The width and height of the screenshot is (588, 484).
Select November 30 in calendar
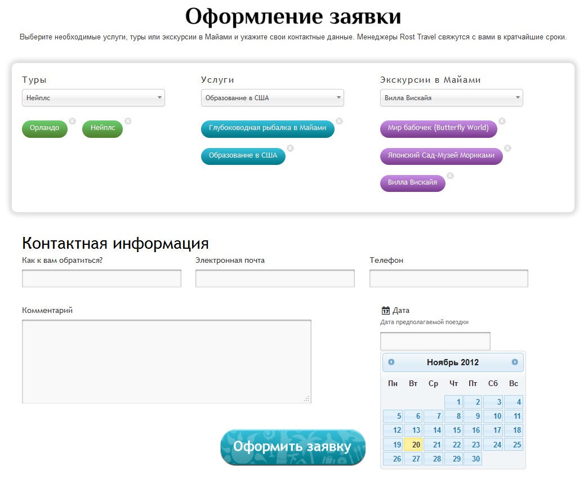[x=473, y=459]
